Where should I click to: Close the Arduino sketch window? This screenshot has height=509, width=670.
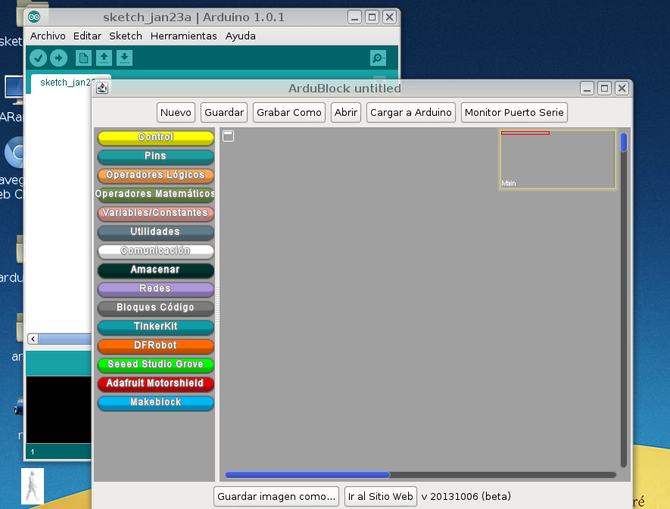point(389,17)
